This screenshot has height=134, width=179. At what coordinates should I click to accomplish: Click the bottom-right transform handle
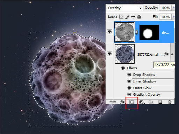tap(121, 126)
